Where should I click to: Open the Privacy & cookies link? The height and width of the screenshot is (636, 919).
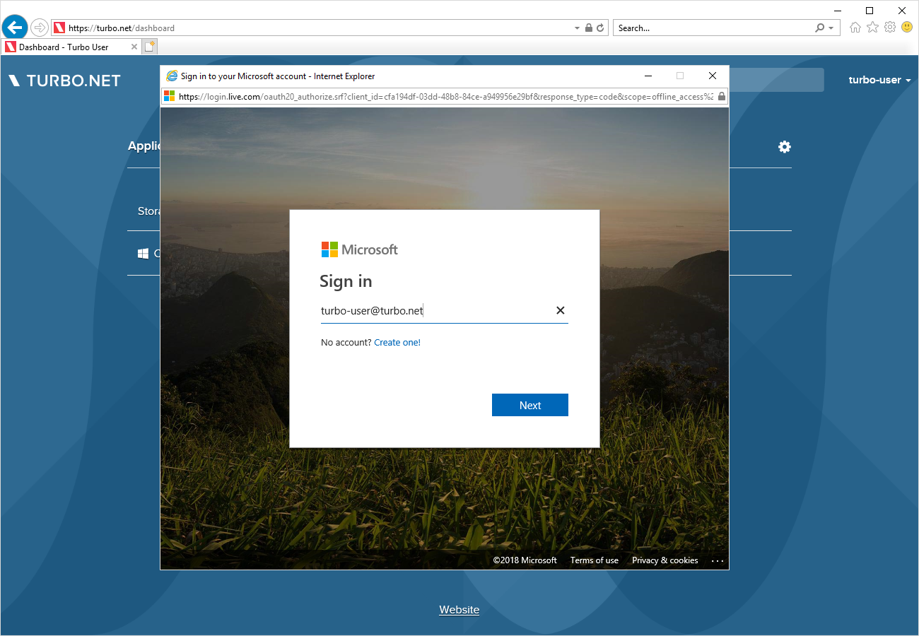665,560
